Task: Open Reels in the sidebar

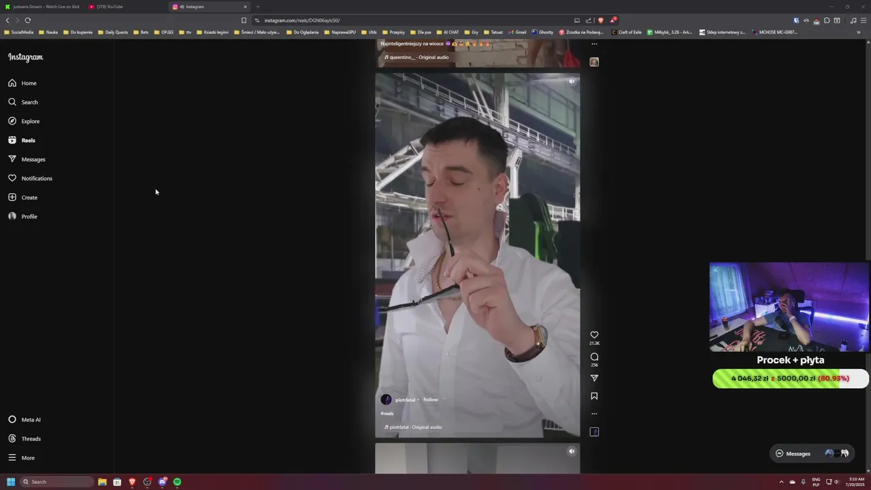Action: click(x=22, y=140)
